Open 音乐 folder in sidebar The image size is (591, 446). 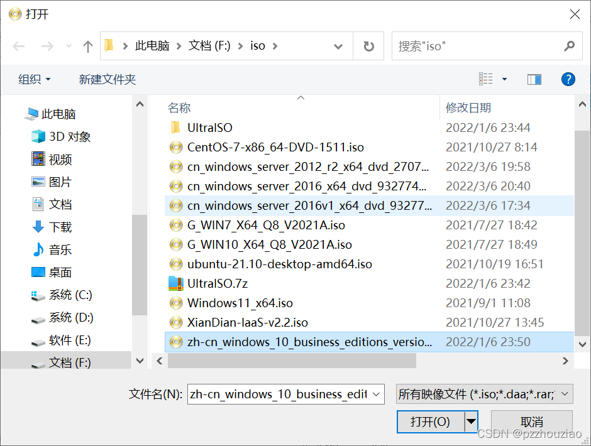click(52, 250)
